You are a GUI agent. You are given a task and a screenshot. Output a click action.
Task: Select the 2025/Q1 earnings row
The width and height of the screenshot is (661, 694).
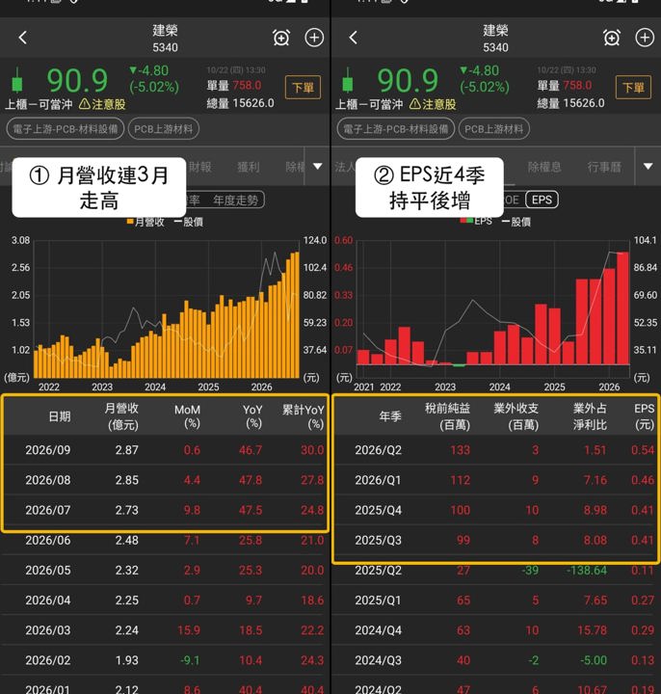tap(496, 601)
